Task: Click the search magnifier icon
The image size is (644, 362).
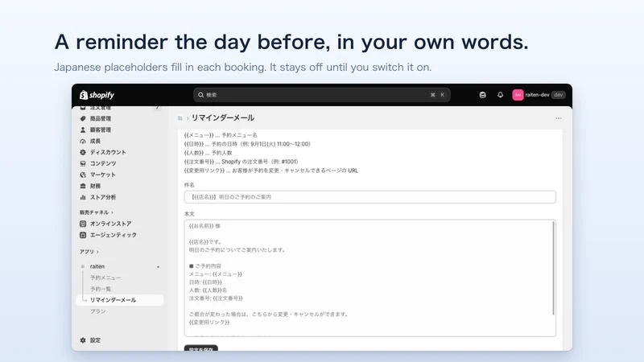Action: tap(200, 95)
